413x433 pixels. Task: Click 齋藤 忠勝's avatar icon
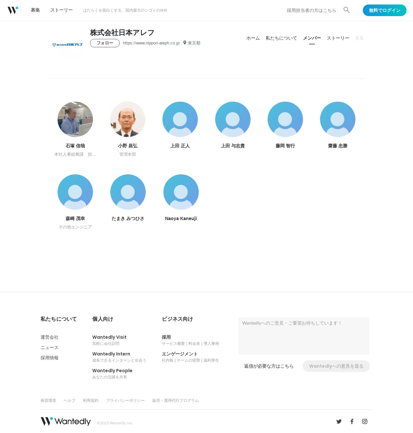pos(338,119)
